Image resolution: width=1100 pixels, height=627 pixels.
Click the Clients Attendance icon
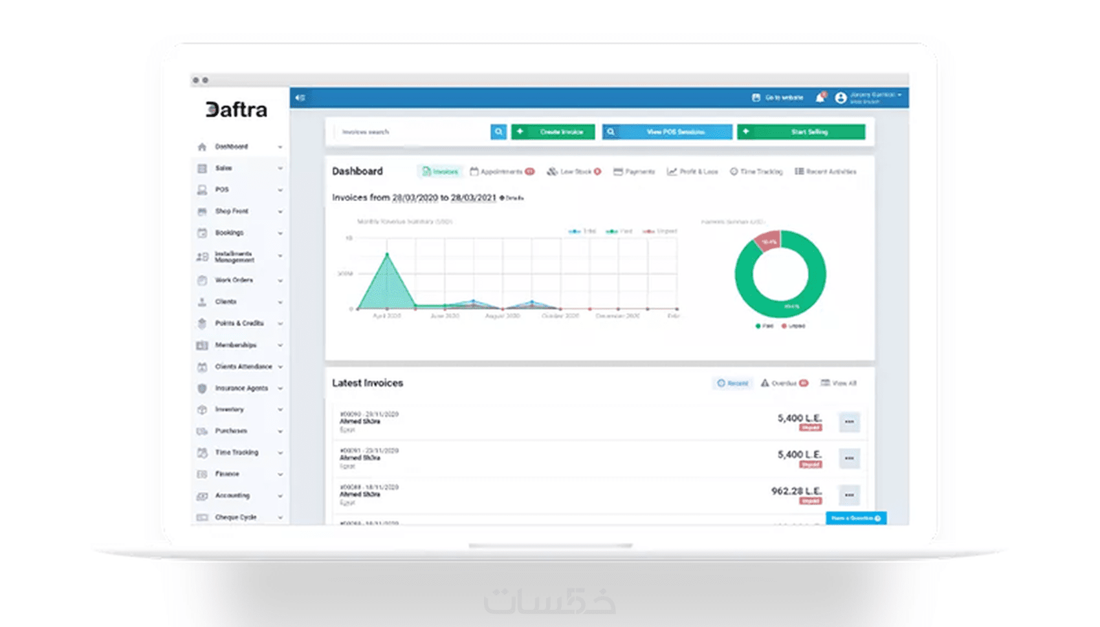202,367
